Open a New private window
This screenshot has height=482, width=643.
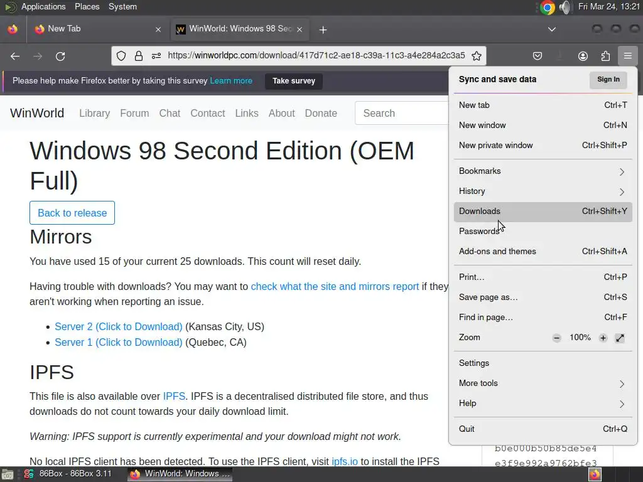543,145
